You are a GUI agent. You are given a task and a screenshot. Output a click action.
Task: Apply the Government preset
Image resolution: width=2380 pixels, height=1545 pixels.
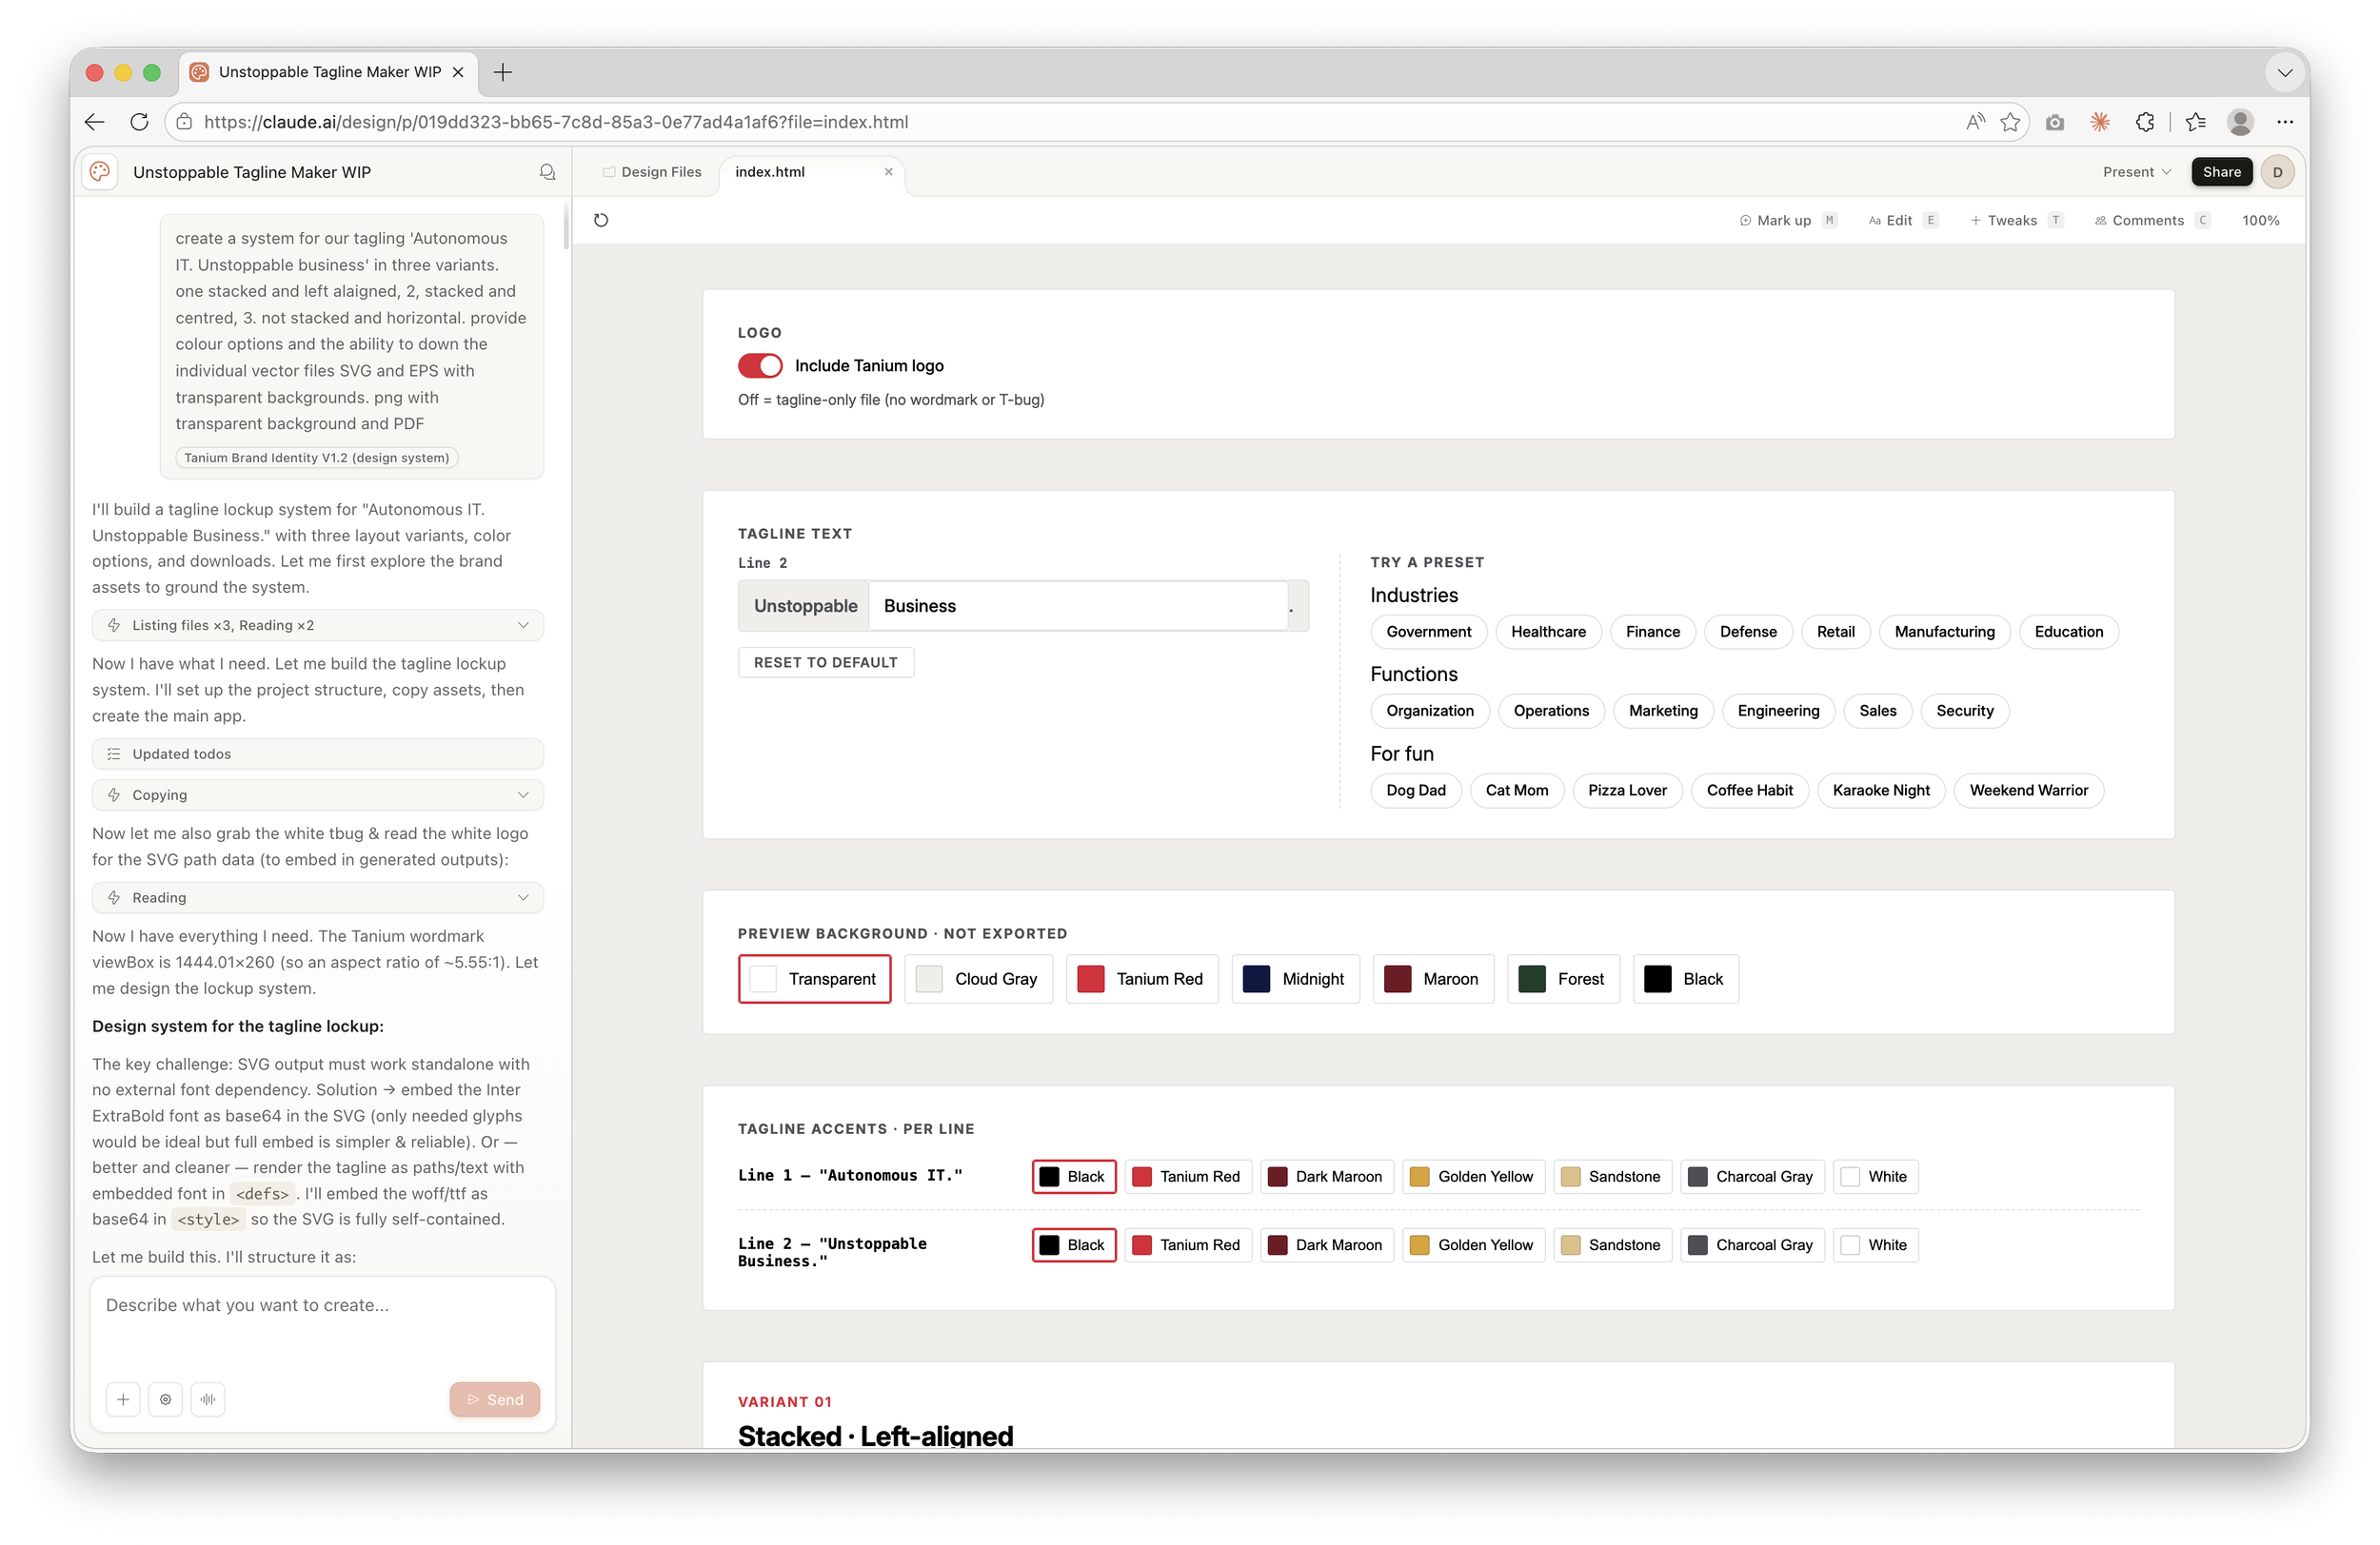1428,632
